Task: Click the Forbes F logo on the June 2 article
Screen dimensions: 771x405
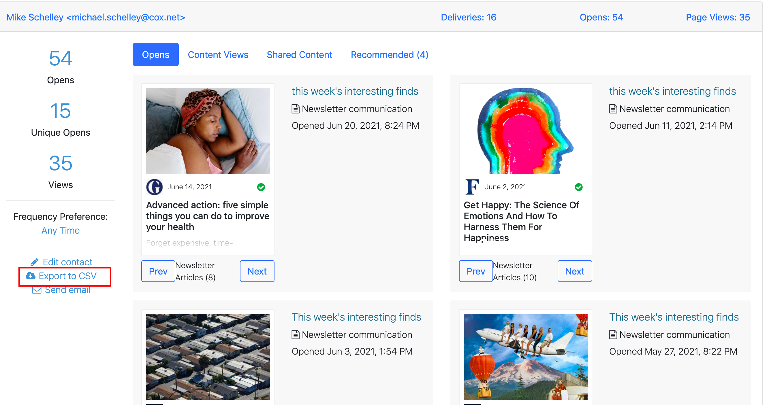Action: point(472,187)
